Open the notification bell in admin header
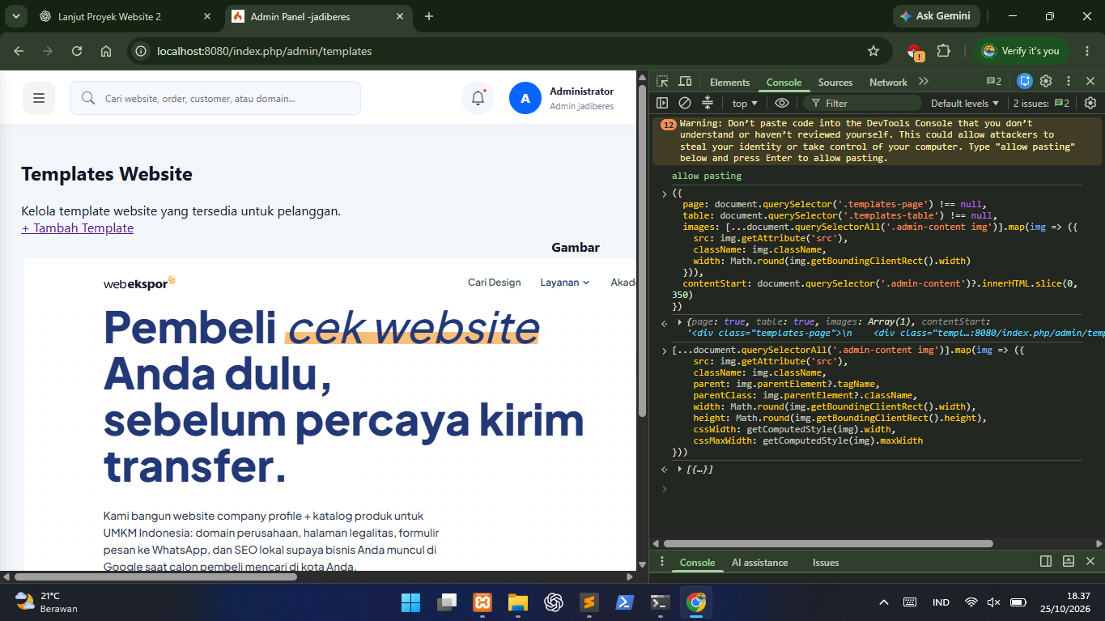Viewport: 1105px width, 621px height. pos(478,98)
